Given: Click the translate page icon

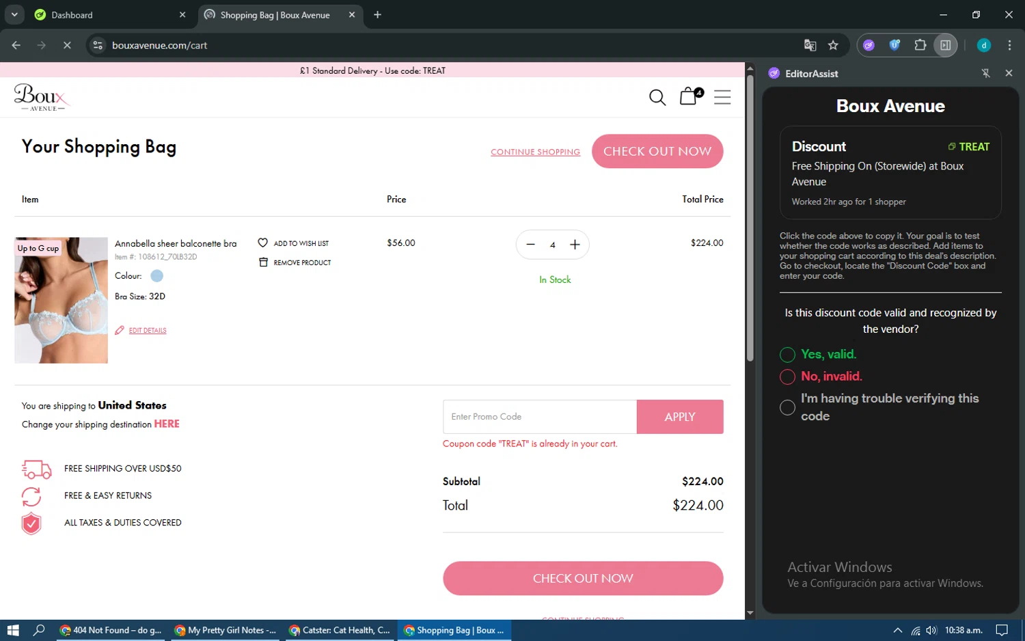Looking at the screenshot, I should 810,45.
